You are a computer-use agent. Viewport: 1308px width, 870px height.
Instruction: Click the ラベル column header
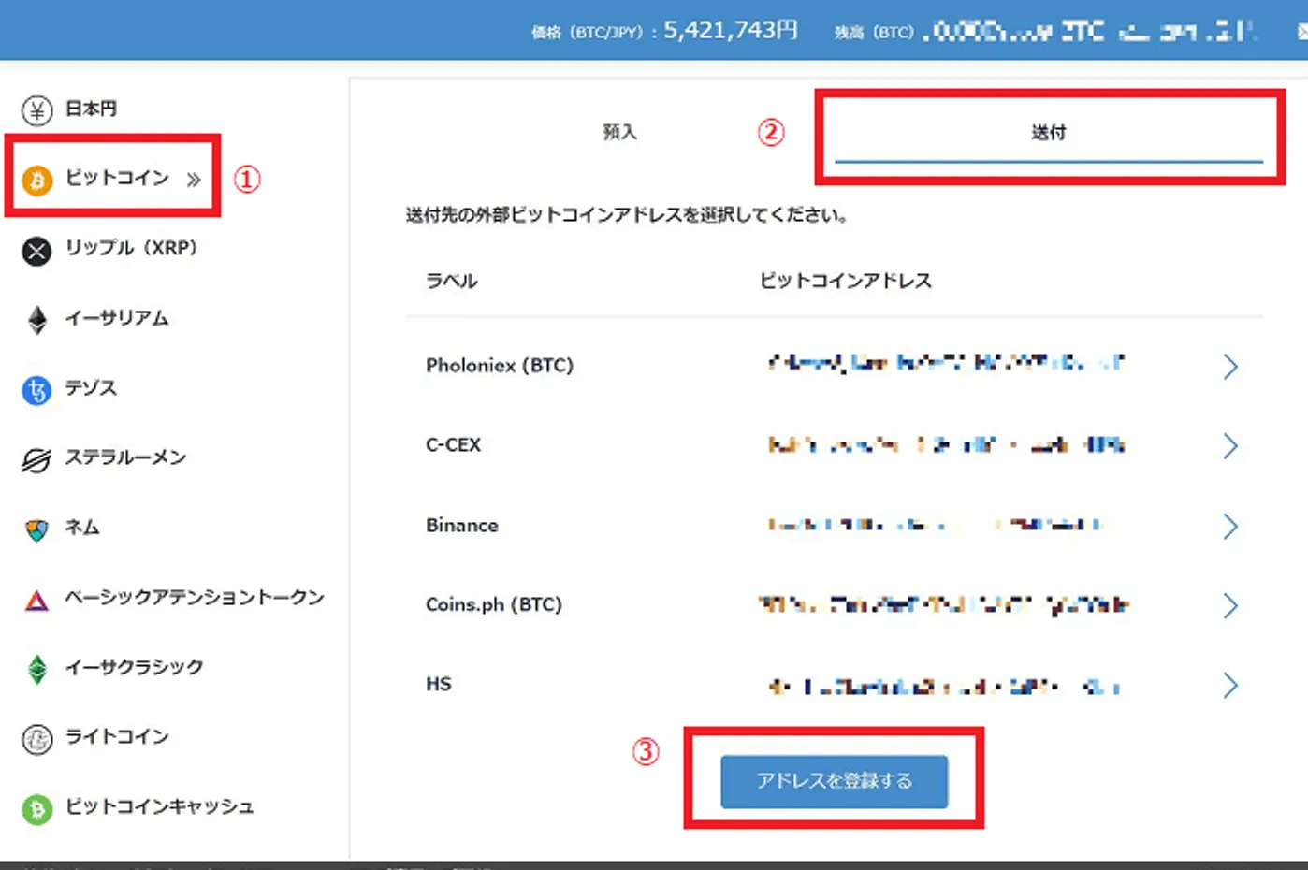coord(451,281)
